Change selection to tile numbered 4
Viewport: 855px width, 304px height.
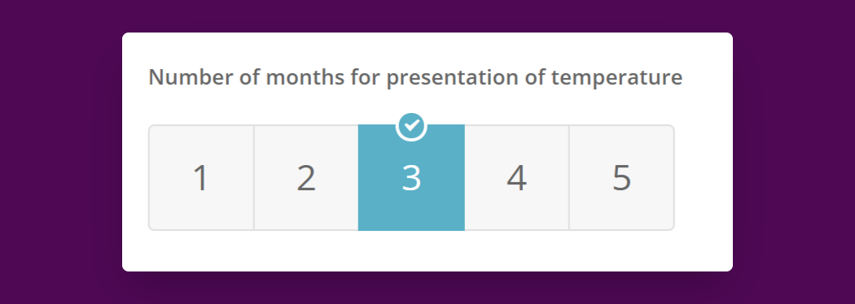click(x=516, y=178)
